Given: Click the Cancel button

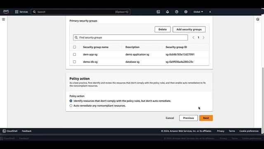Looking at the screenshot, I should pos(170,118).
